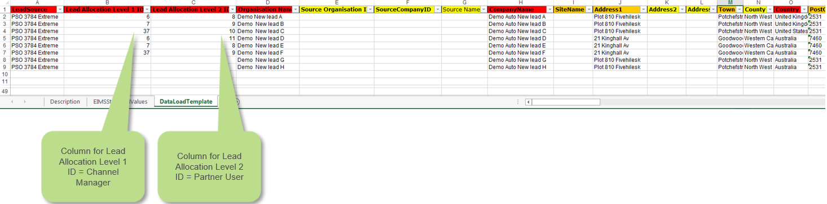Click 'PSO 3784 Extreme' in row 2
This screenshot has width=827, height=204.
click(x=37, y=17)
